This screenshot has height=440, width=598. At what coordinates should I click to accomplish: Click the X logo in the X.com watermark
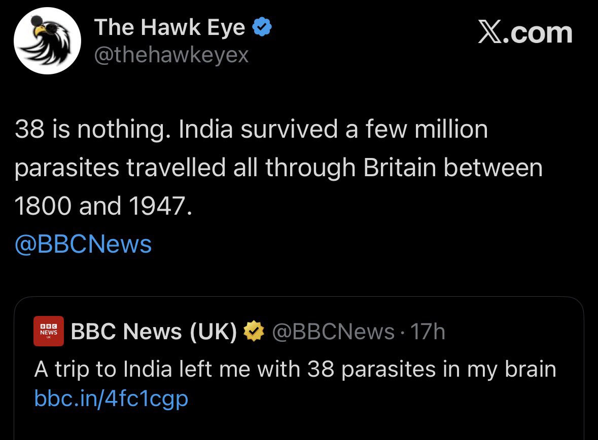click(x=491, y=33)
